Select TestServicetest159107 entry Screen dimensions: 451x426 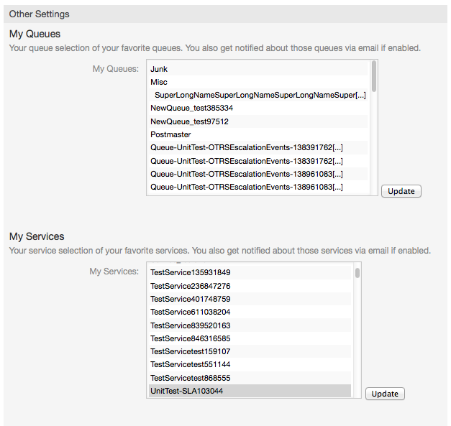point(190,351)
